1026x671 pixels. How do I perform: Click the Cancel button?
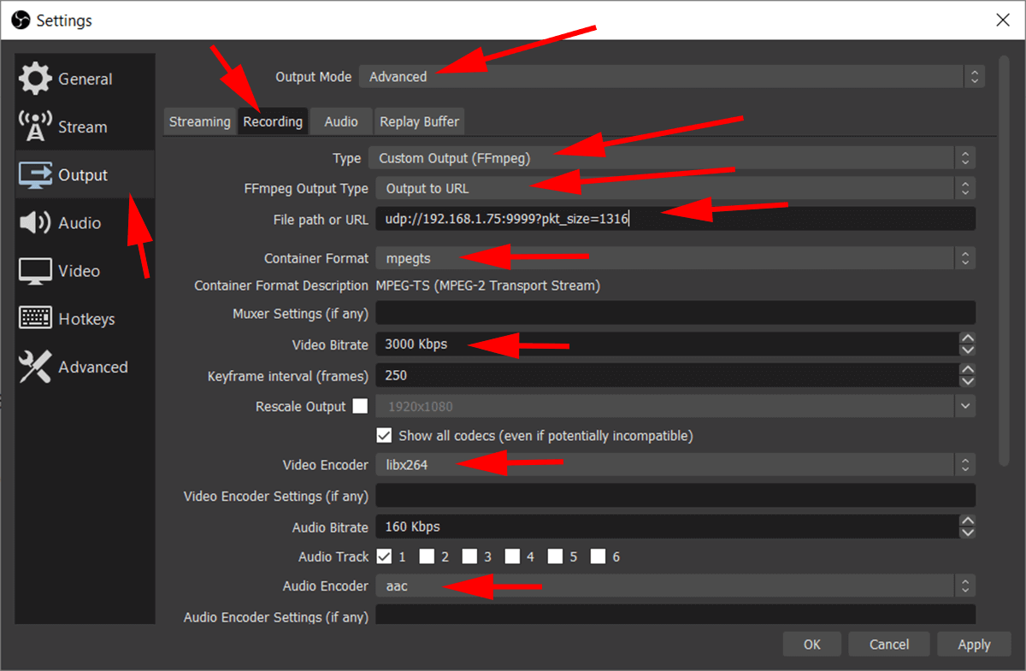click(x=889, y=645)
